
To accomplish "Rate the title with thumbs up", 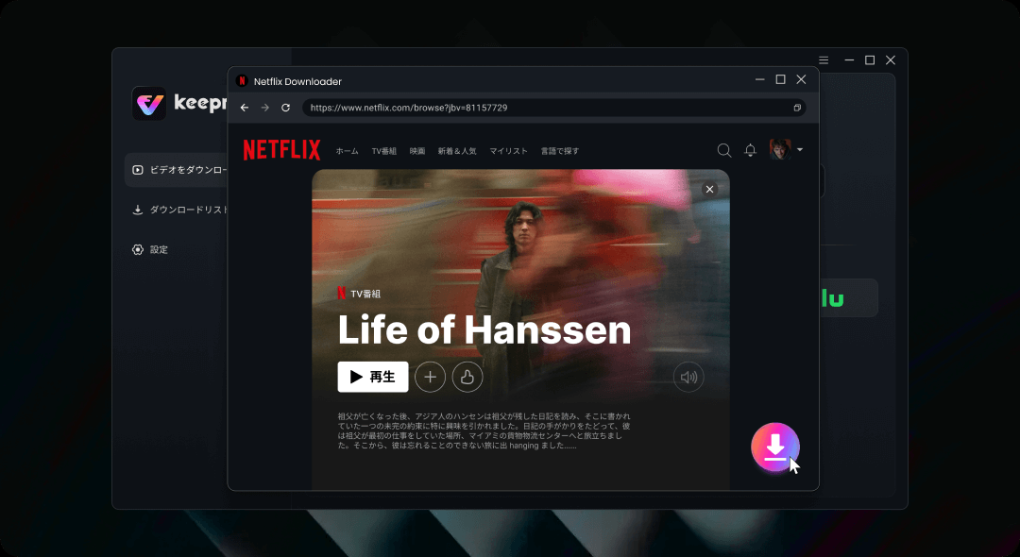I will click(467, 377).
